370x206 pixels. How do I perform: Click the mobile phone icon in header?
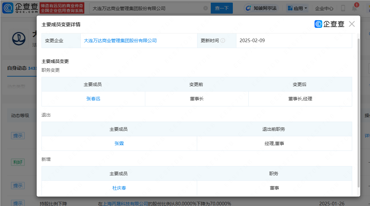(x=343, y=8)
